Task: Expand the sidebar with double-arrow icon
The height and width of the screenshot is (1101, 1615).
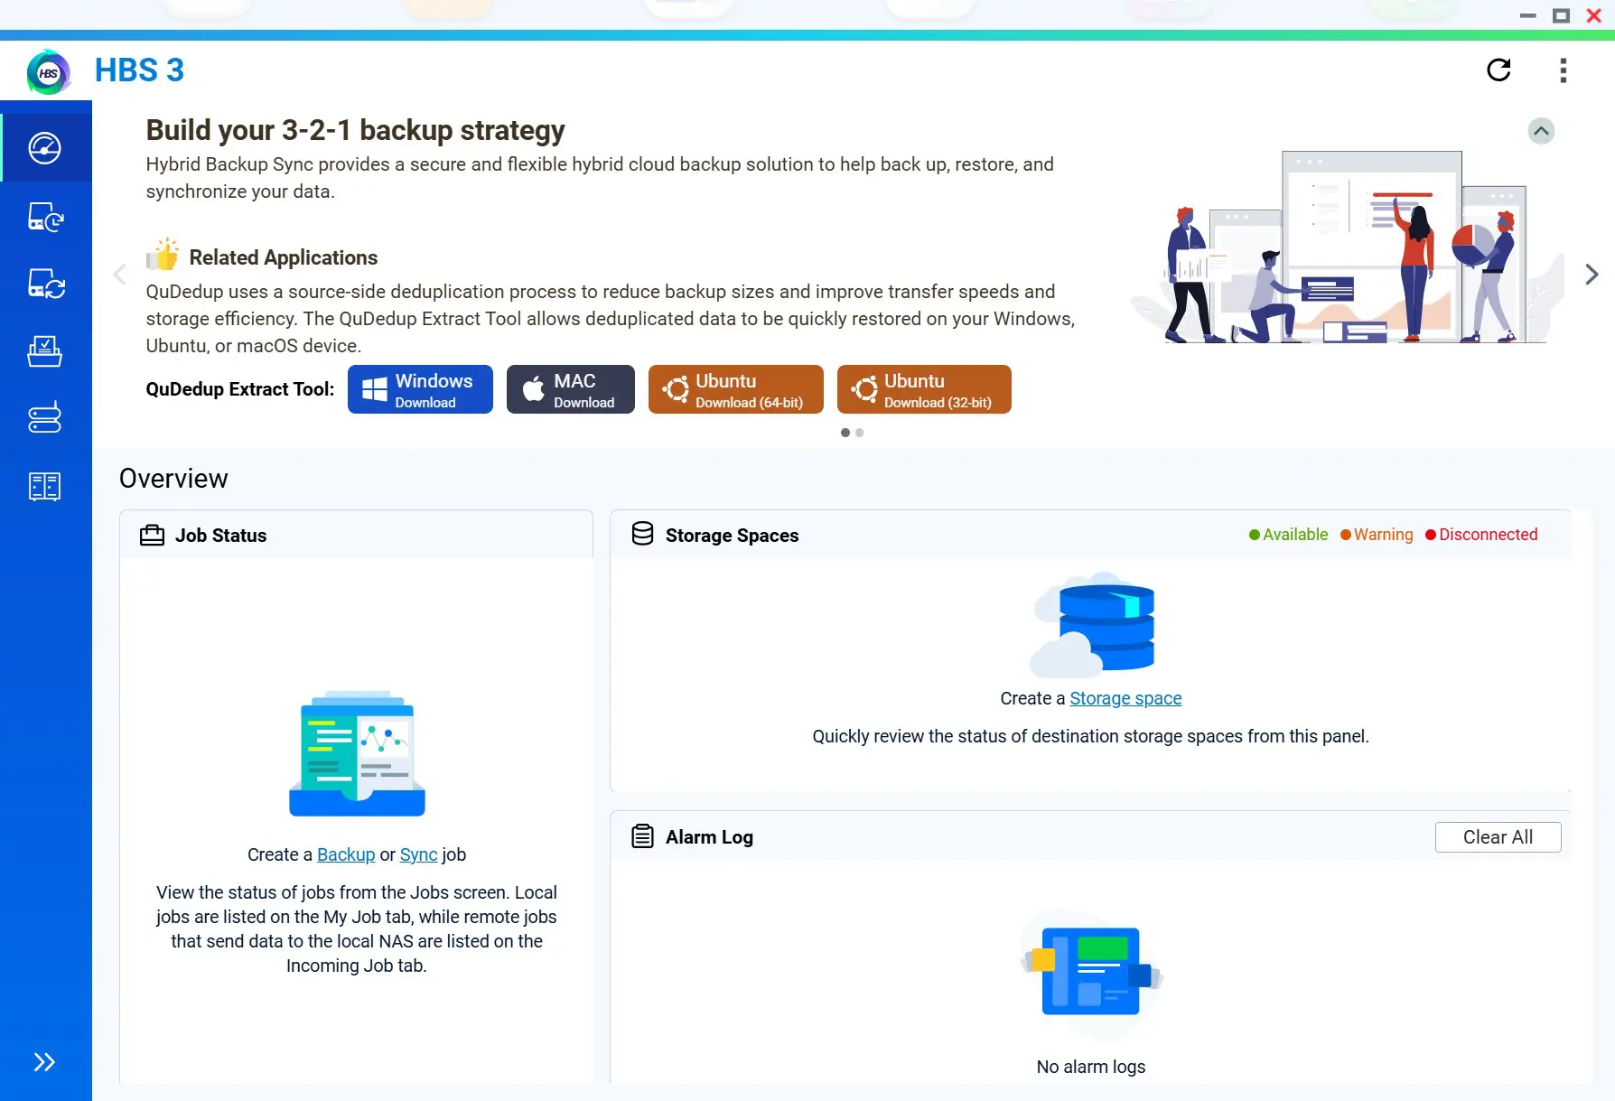Action: coord(44,1062)
